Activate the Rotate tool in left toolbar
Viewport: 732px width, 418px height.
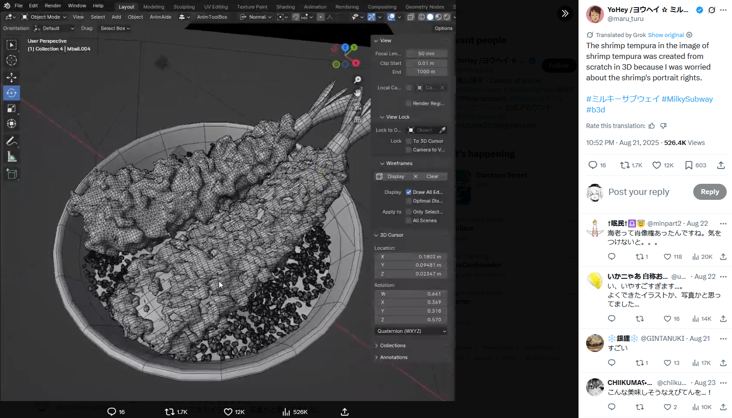[x=12, y=93]
